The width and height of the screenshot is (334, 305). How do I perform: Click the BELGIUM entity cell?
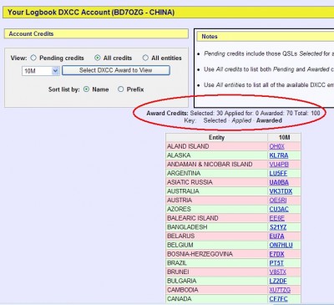[x=216, y=245]
